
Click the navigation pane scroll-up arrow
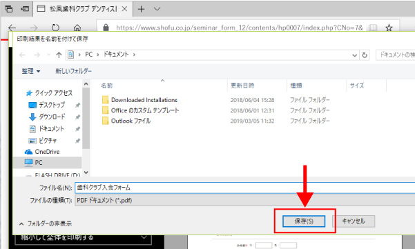(86, 84)
